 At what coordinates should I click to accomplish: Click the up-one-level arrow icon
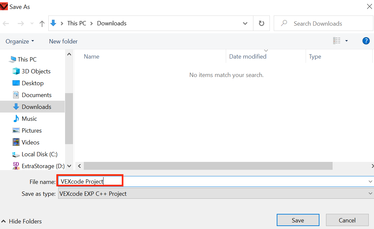(x=42, y=23)
